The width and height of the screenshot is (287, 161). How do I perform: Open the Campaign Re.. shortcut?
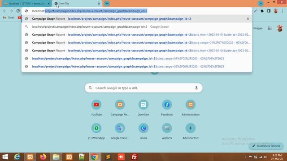point(120,108)
